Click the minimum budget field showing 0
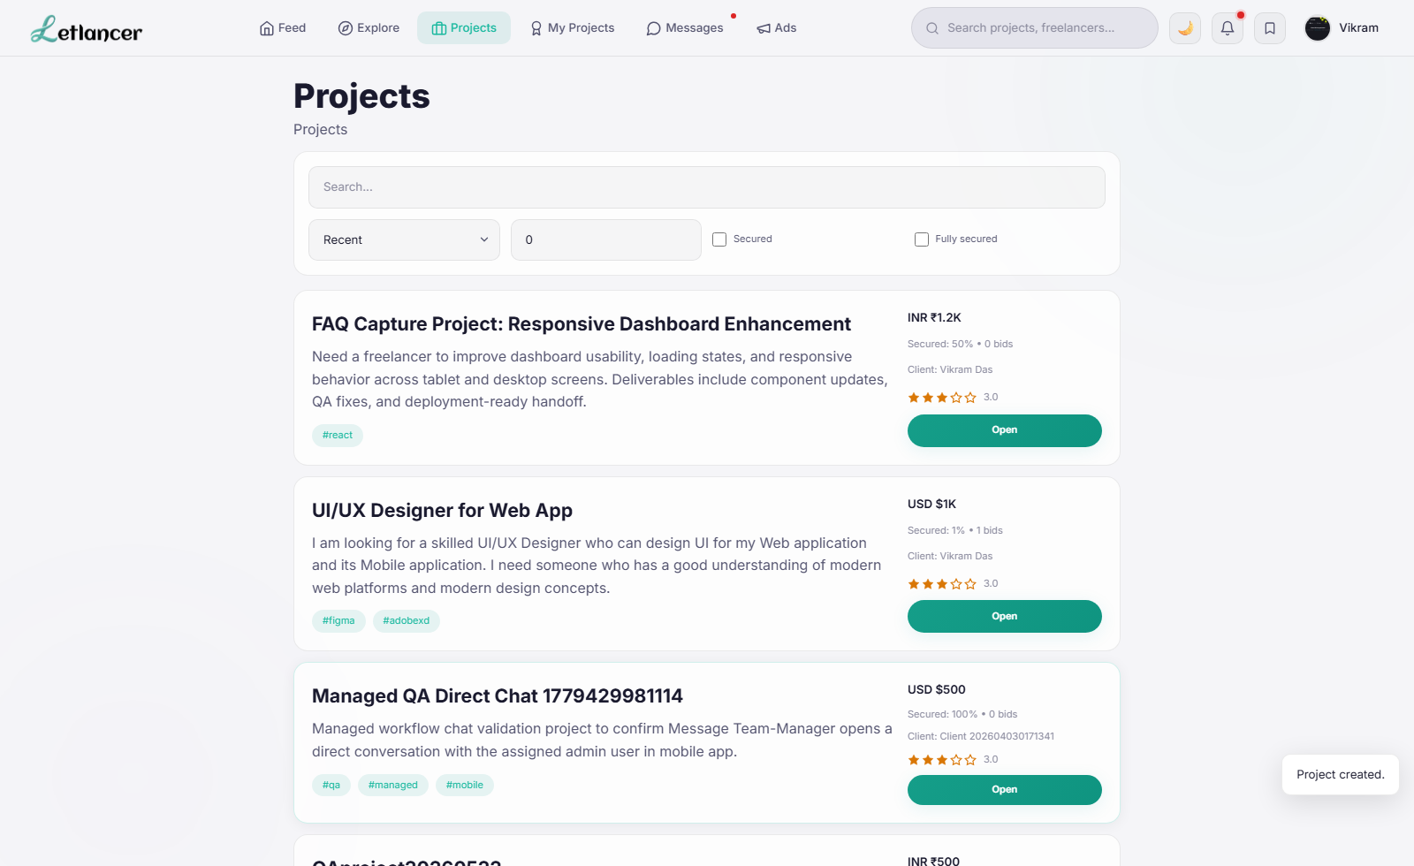The width and height of the screenshot is (1414, 866). pyautogui.click(x=606, y=239)
